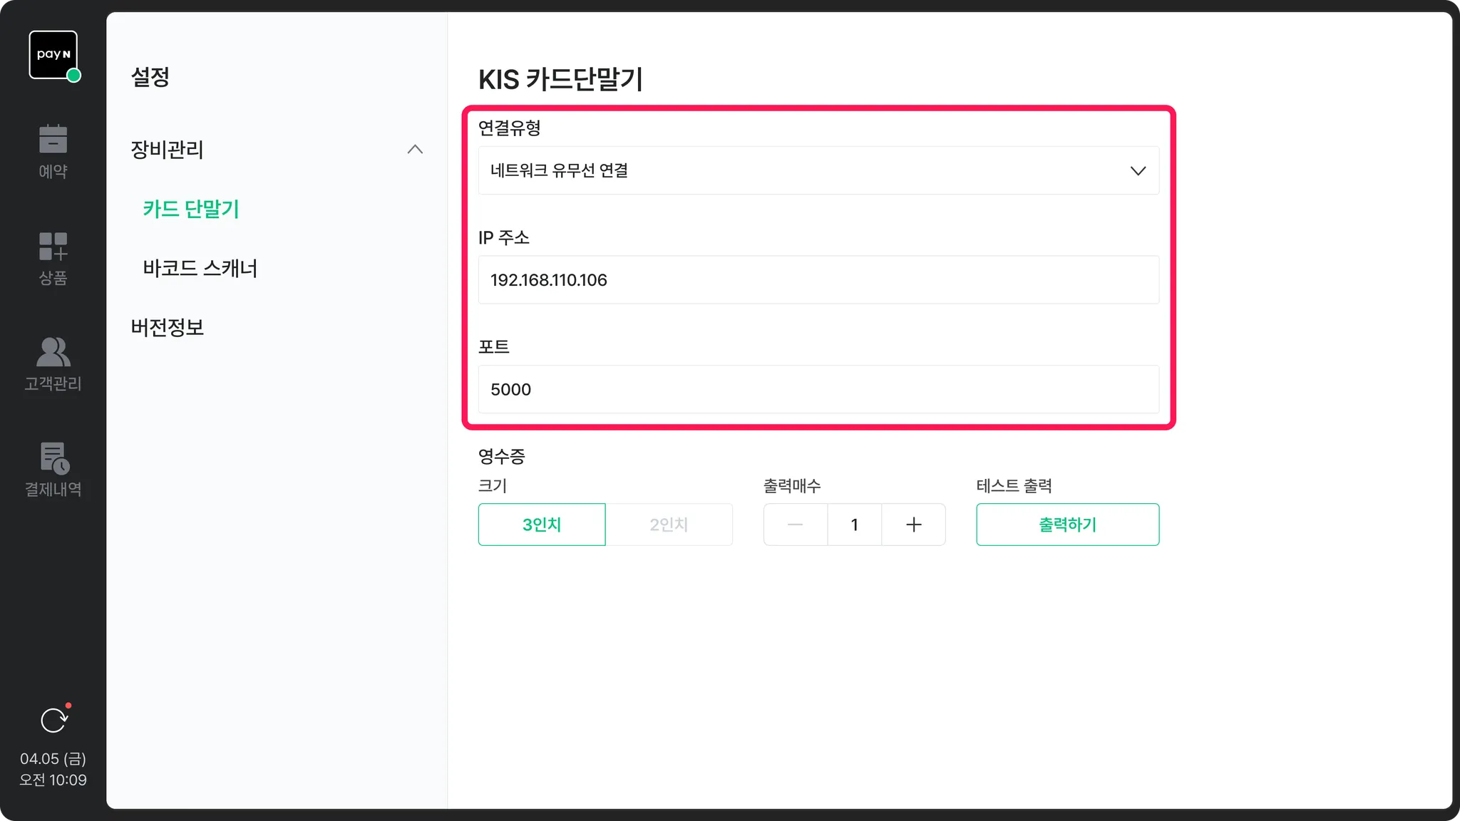Click the dropdown arrow in 네트워크 유무선 연결
The image size is (1460, 821).
1138,171
